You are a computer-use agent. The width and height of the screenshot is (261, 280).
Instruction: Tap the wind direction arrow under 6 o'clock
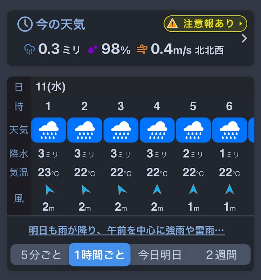pyautogui.click(x=229, y=189)
